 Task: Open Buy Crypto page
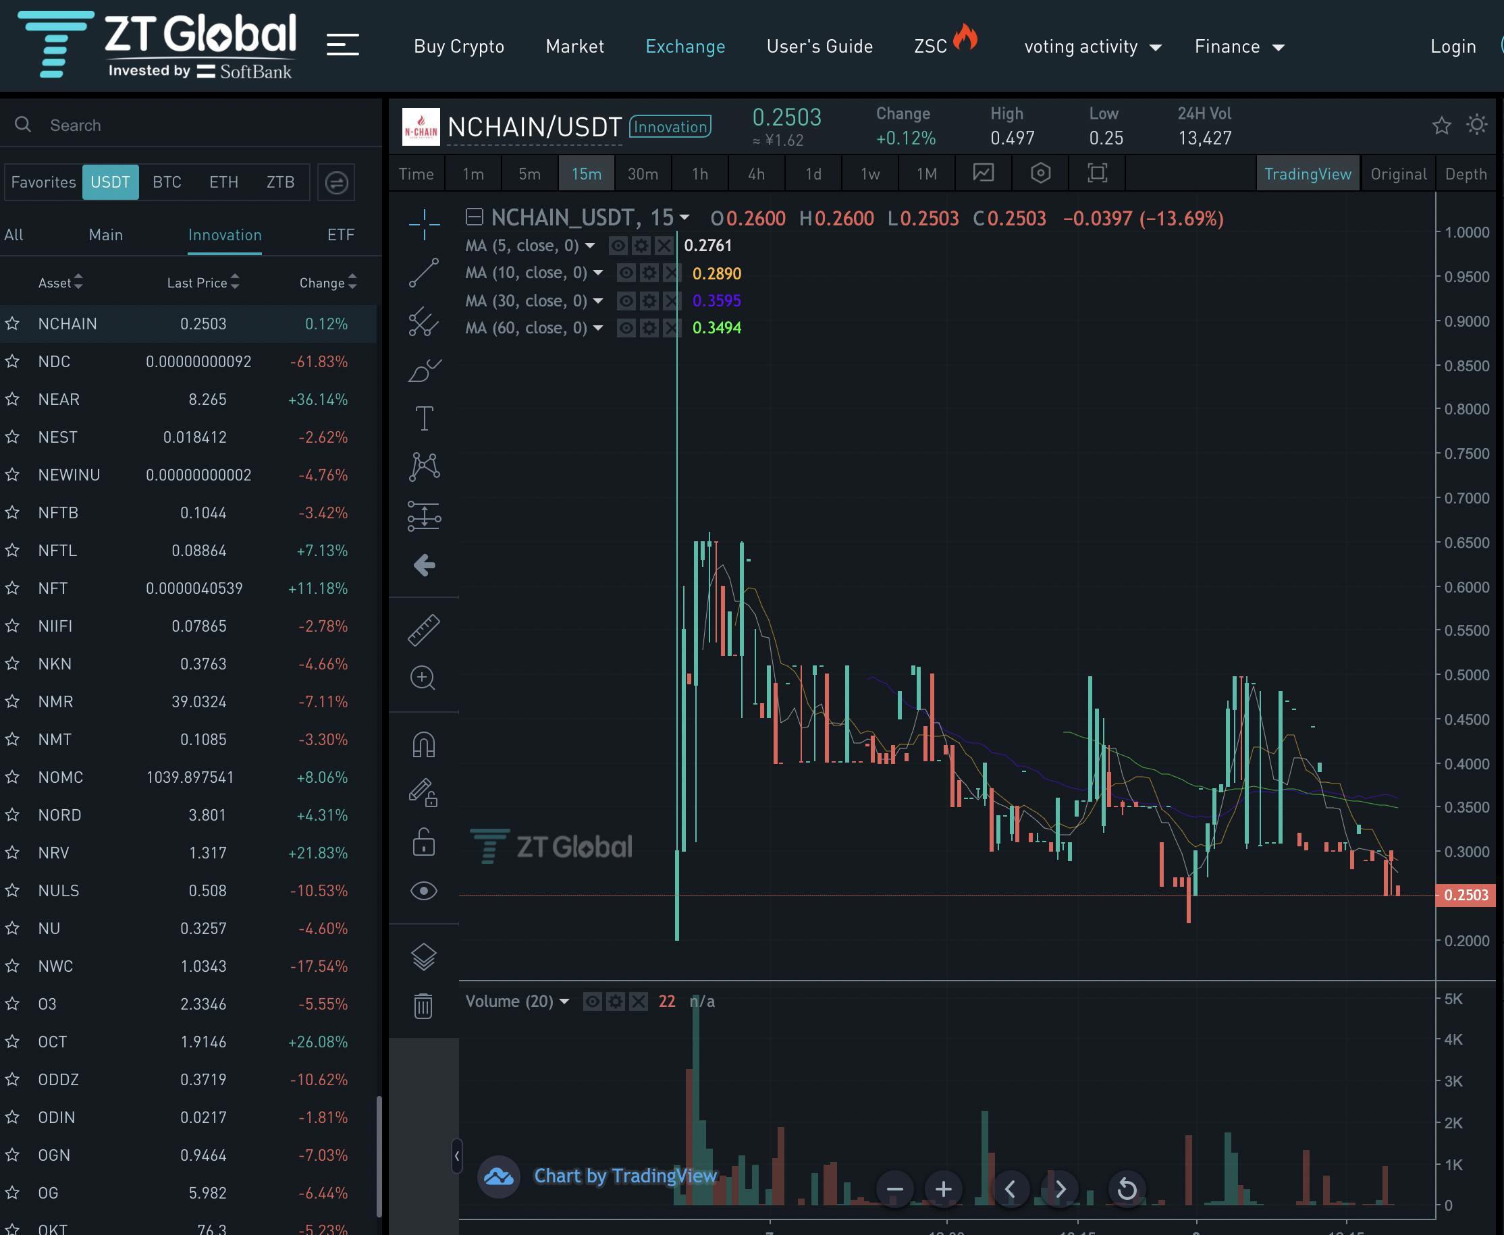coord(459,47)
